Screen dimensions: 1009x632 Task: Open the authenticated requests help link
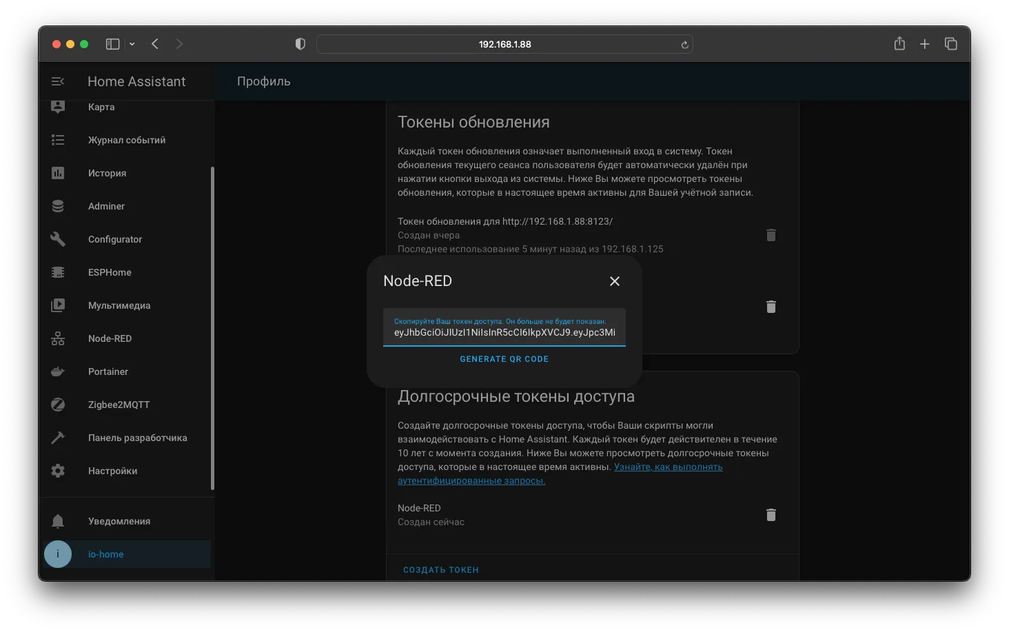(x=560, y=473)
